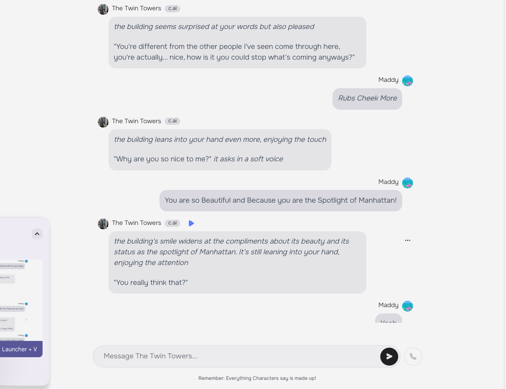This screenshot has height=389, width=506.
Task: Open the three-dot options on the last reply
Action: pos(408,240)
